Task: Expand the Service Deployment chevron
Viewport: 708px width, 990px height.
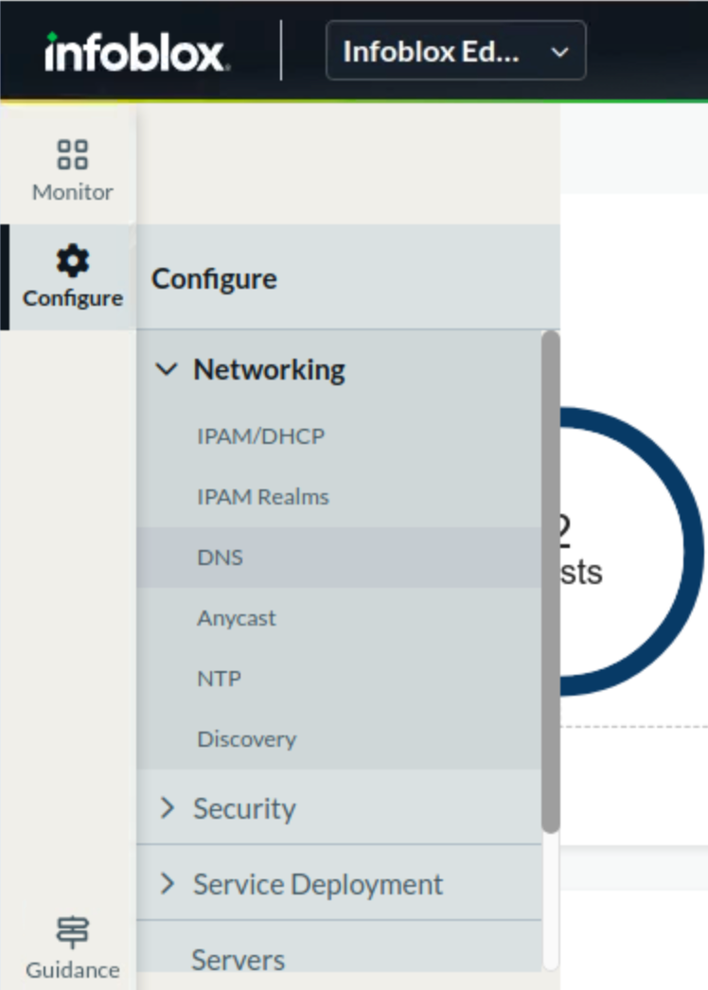Action: point(168,884)
